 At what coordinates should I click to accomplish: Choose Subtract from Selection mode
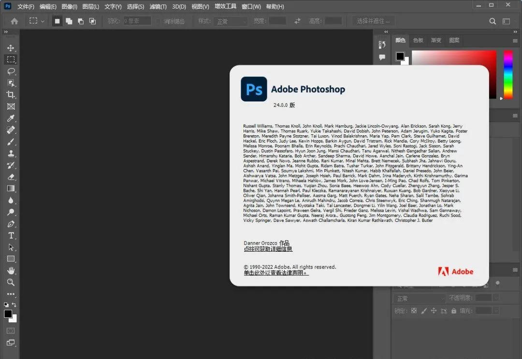click(81, 21)
